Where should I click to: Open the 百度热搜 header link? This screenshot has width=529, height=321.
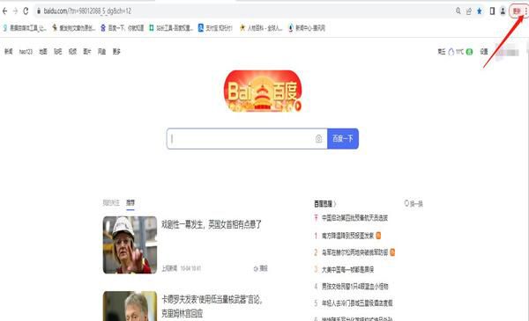[x=324, y=203]
